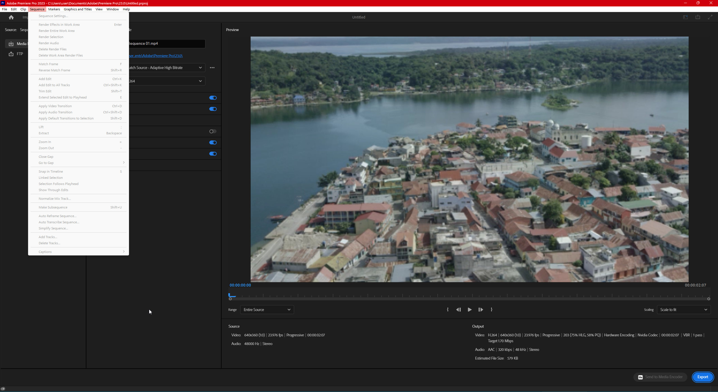Open the Markers menu
The height and width of the screenshot is (392, 718).
click(54, 9)
